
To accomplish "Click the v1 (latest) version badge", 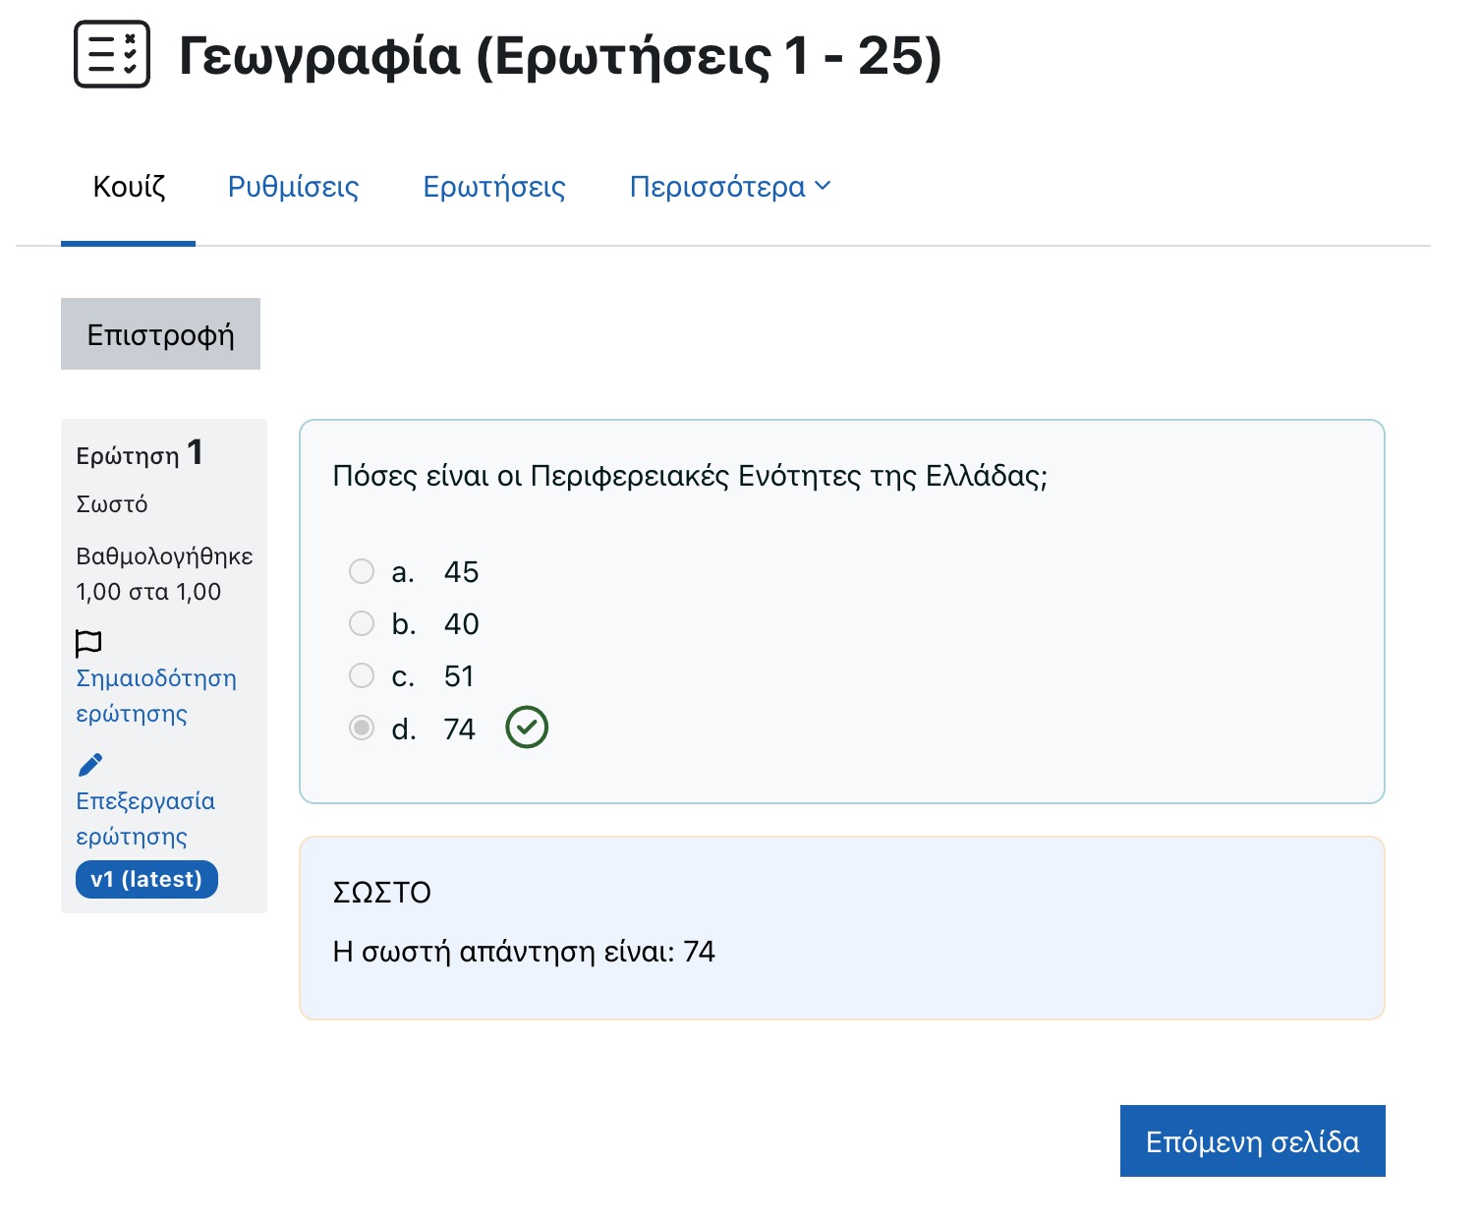I will [x=146, y=879].
